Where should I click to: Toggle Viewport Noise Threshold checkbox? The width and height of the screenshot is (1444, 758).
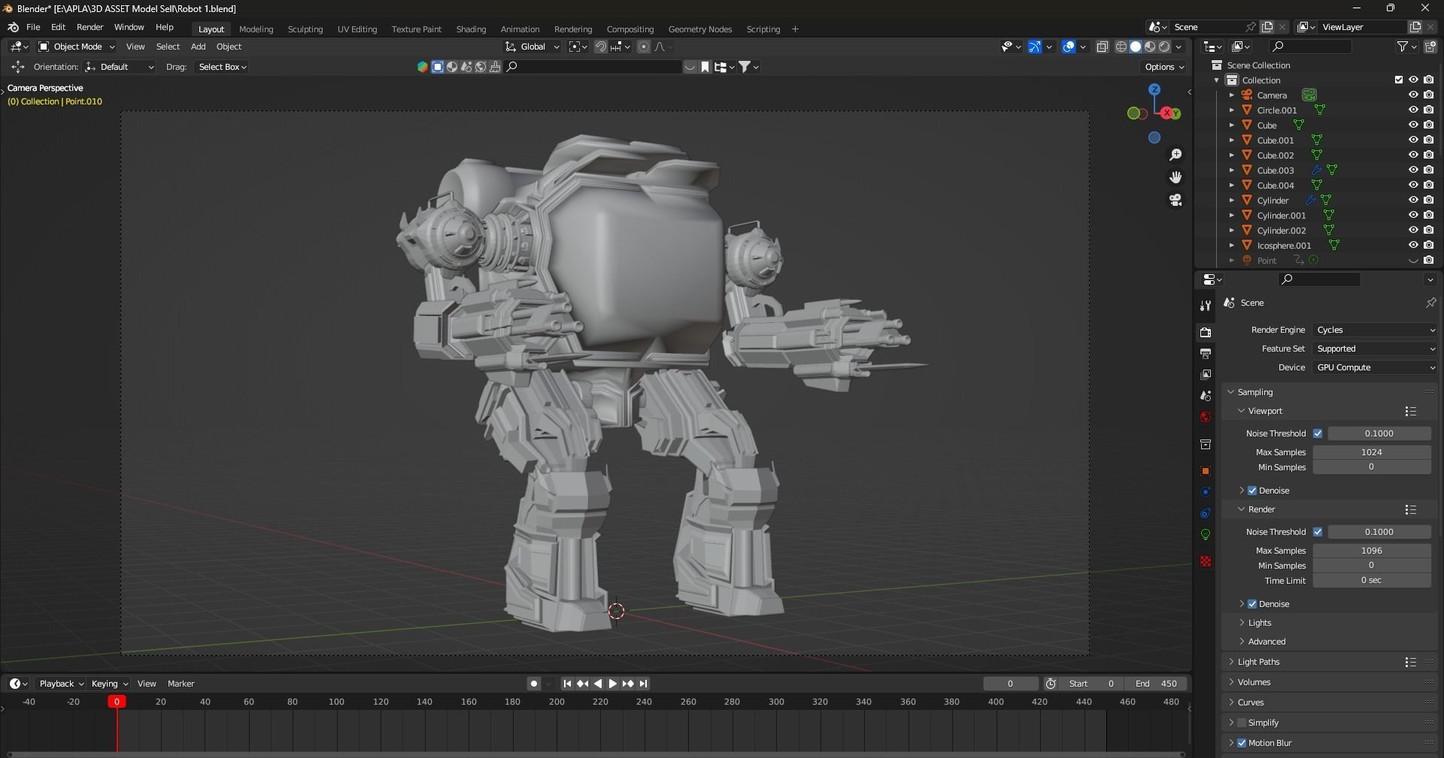[x=1318, y=433]
